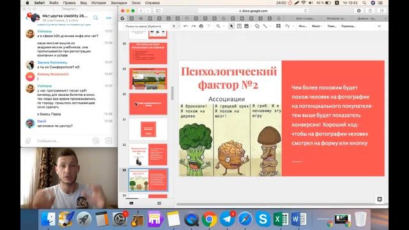Switch to filmstrip view at panel bottom
The width and height of the screenshot is (409, 230).
click(x=132, y=203)
